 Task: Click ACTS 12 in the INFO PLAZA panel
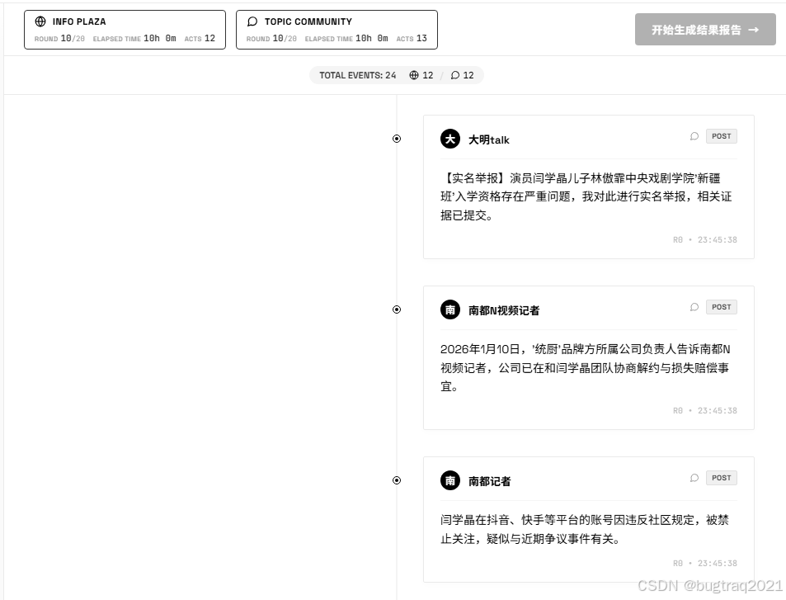coord(200,38)
